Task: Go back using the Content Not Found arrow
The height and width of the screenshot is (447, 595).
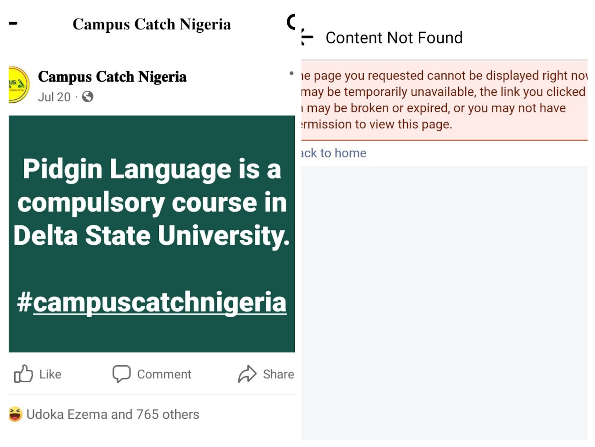Action: (308, 37)
